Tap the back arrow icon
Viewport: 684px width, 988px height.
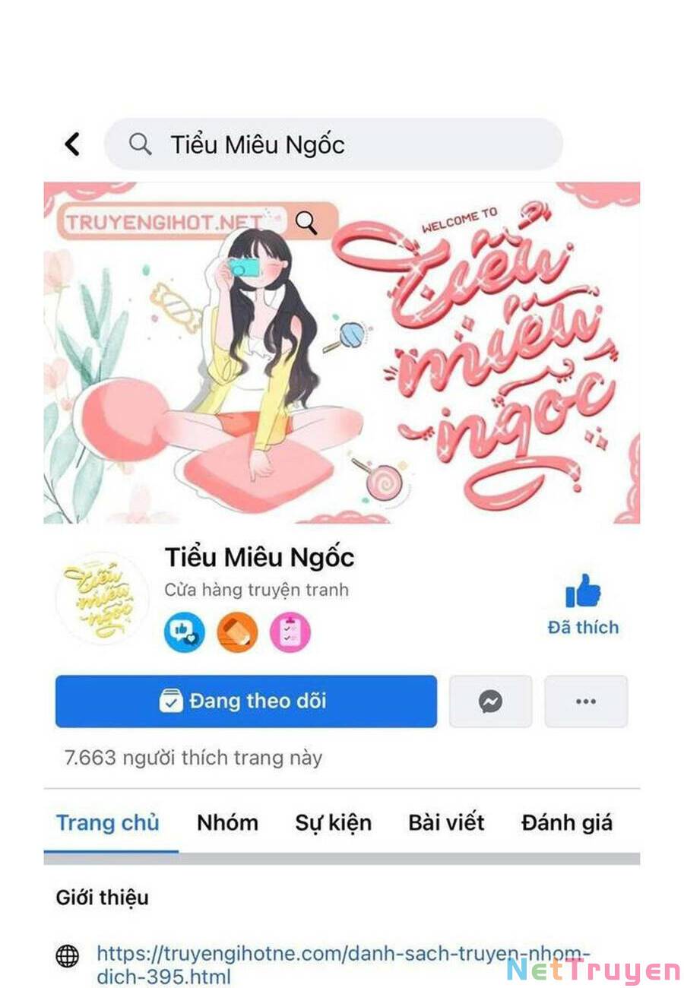tap(72, 144)
